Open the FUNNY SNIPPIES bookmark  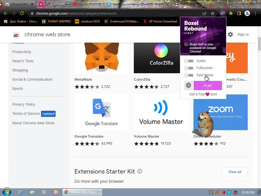[56, 21]
